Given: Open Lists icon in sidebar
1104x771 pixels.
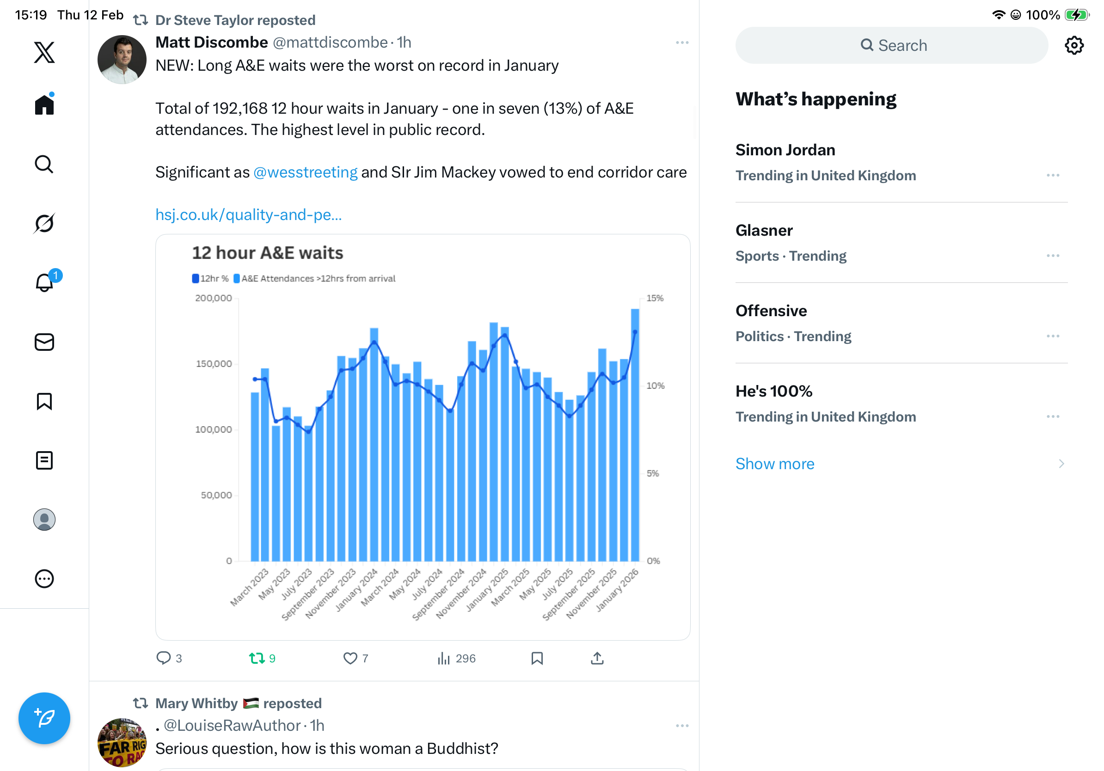Looking at the screenshot, I should (x=44, y=460).
